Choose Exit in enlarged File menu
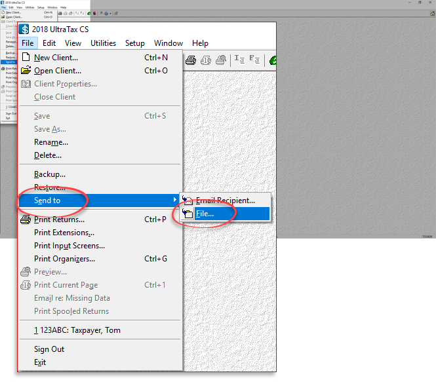 [100, 362]
